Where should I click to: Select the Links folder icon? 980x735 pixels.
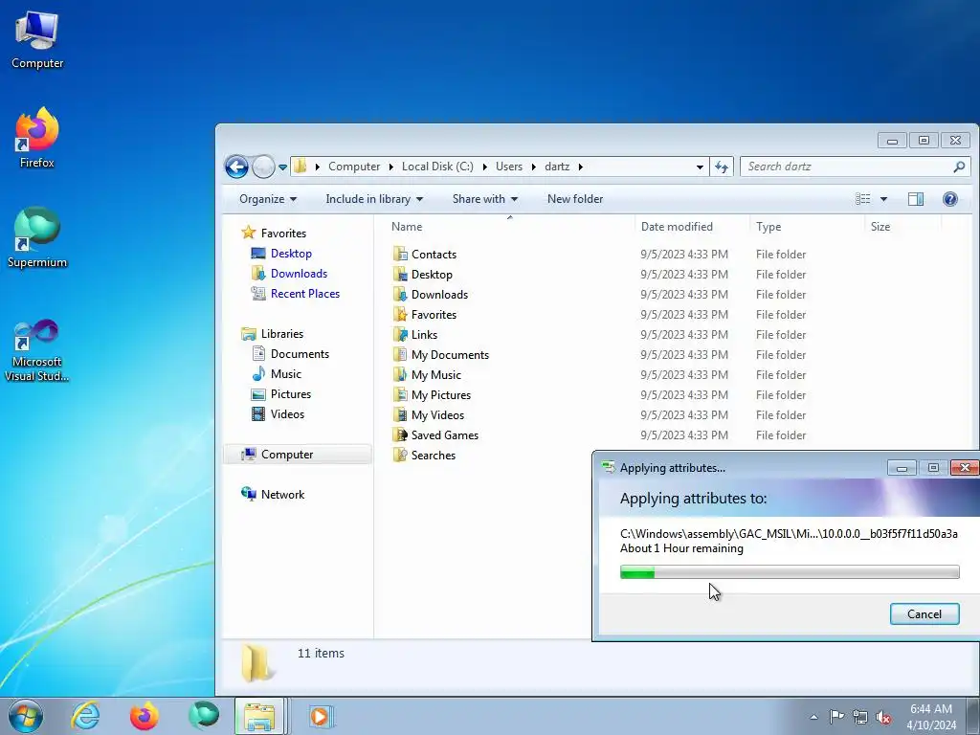400,334
